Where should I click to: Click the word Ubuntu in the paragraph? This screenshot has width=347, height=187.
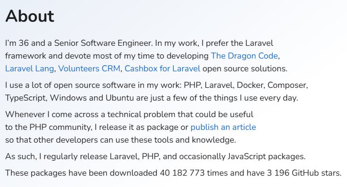pyautogui.click(x=119, y=98)
